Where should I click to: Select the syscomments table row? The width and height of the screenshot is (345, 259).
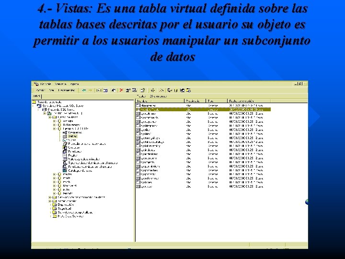[203, 118]
